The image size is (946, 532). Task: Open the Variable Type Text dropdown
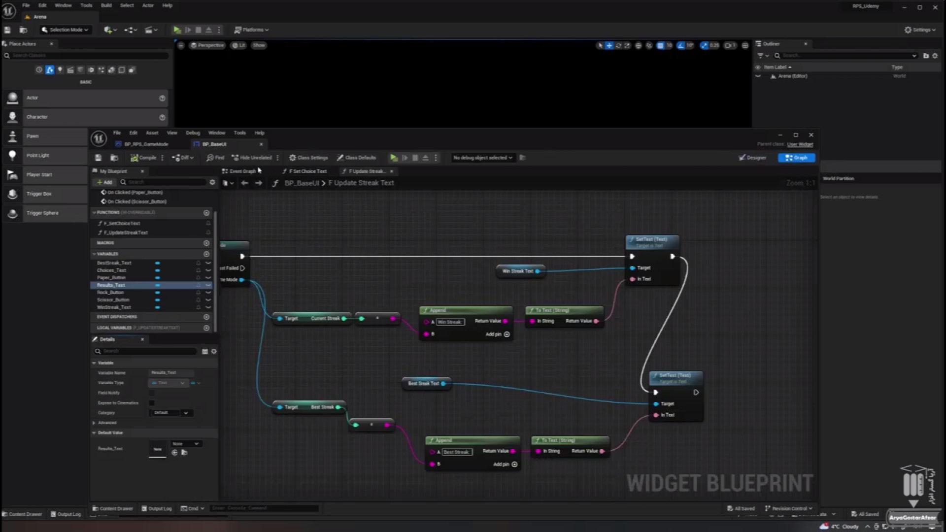pyautogui.click(x=168, y=383)
